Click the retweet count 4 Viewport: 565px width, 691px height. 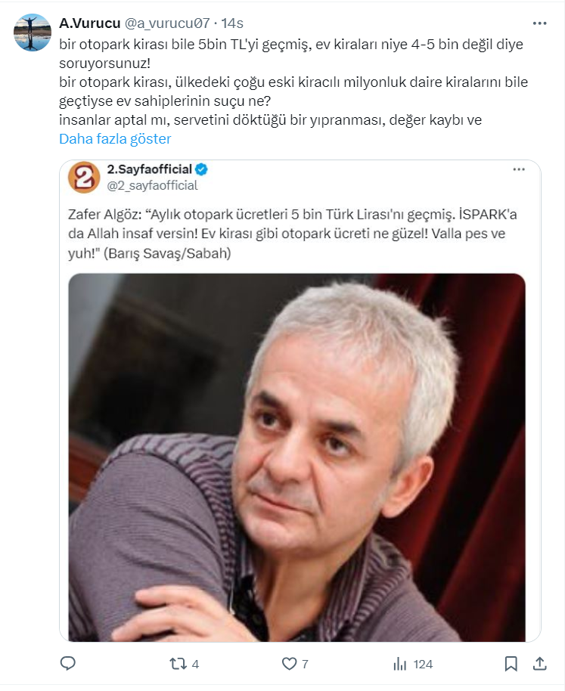pos(196,664)
